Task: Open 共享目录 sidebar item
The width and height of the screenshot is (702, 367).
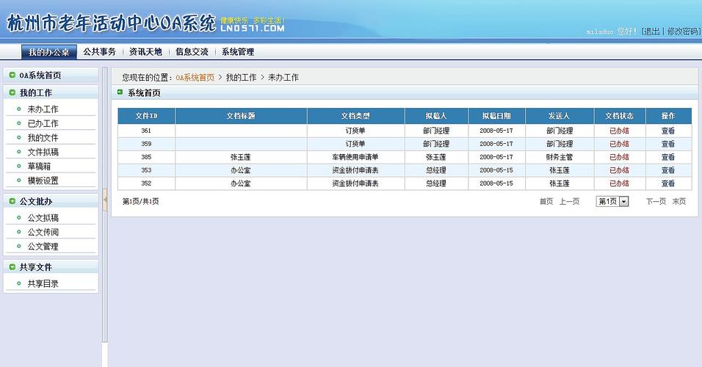Action: (x=43, y=284)
